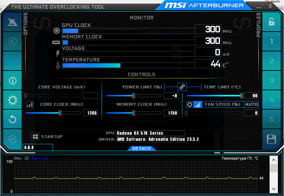Click the Memory Clock 300 MHz reading
Screen dimensions: 284x196
(208, 41)
